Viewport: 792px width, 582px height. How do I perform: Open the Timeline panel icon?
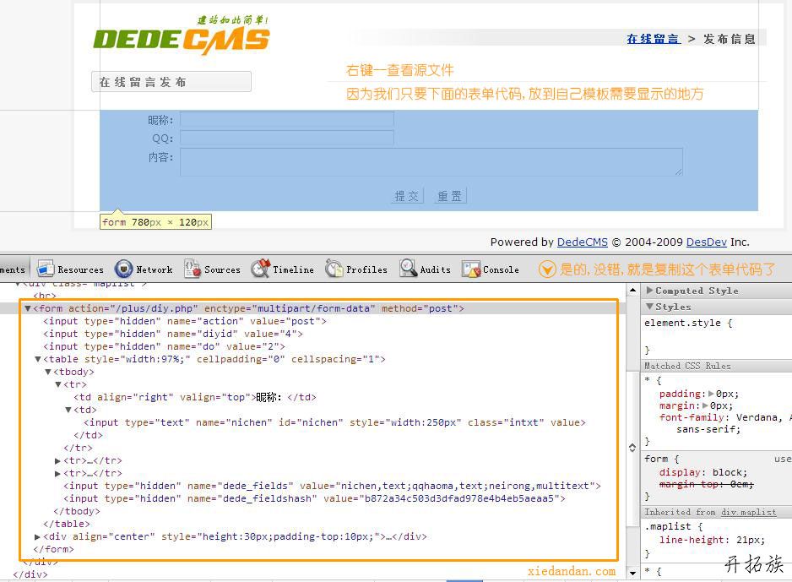pyautogui.click(x=261, y=269)
